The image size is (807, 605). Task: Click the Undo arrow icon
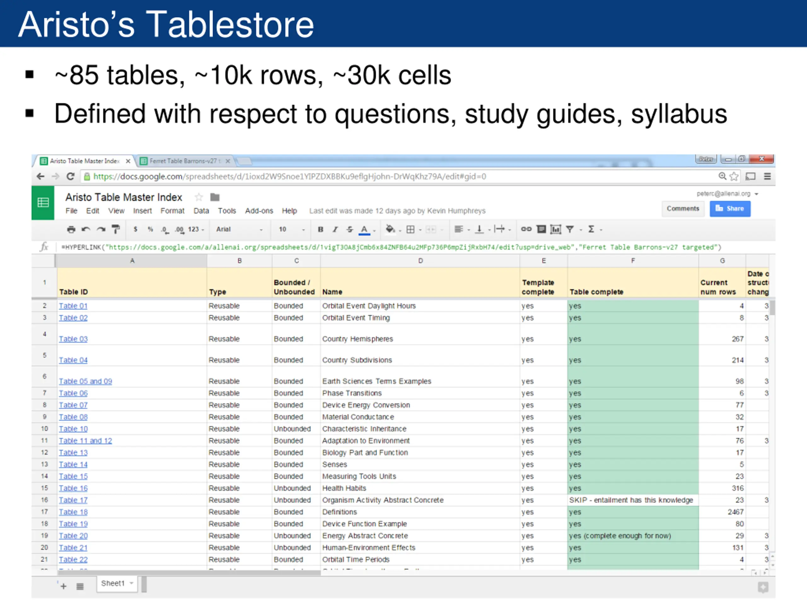[86, 229]
